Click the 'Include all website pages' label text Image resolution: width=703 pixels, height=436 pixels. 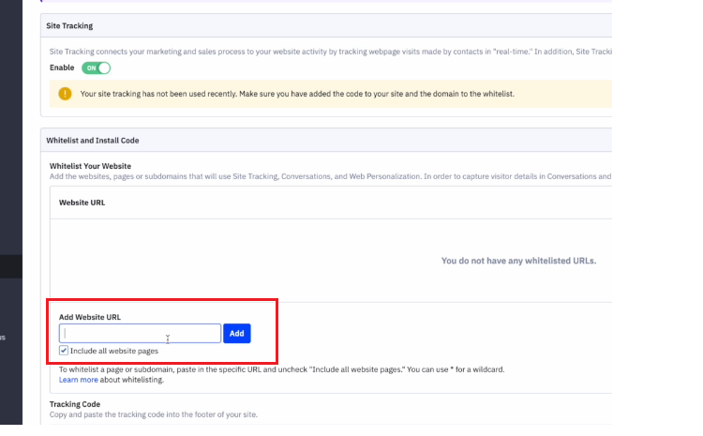click(114, 351)
